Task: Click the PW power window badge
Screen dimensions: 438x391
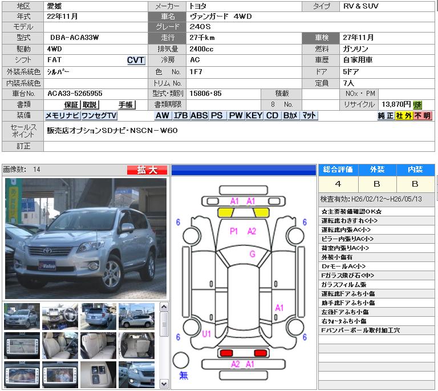Action: coord(236,116)
